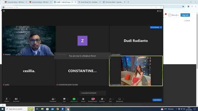
Task: Click the up chevron tab at bottom-left
Action: pos(3,105)
